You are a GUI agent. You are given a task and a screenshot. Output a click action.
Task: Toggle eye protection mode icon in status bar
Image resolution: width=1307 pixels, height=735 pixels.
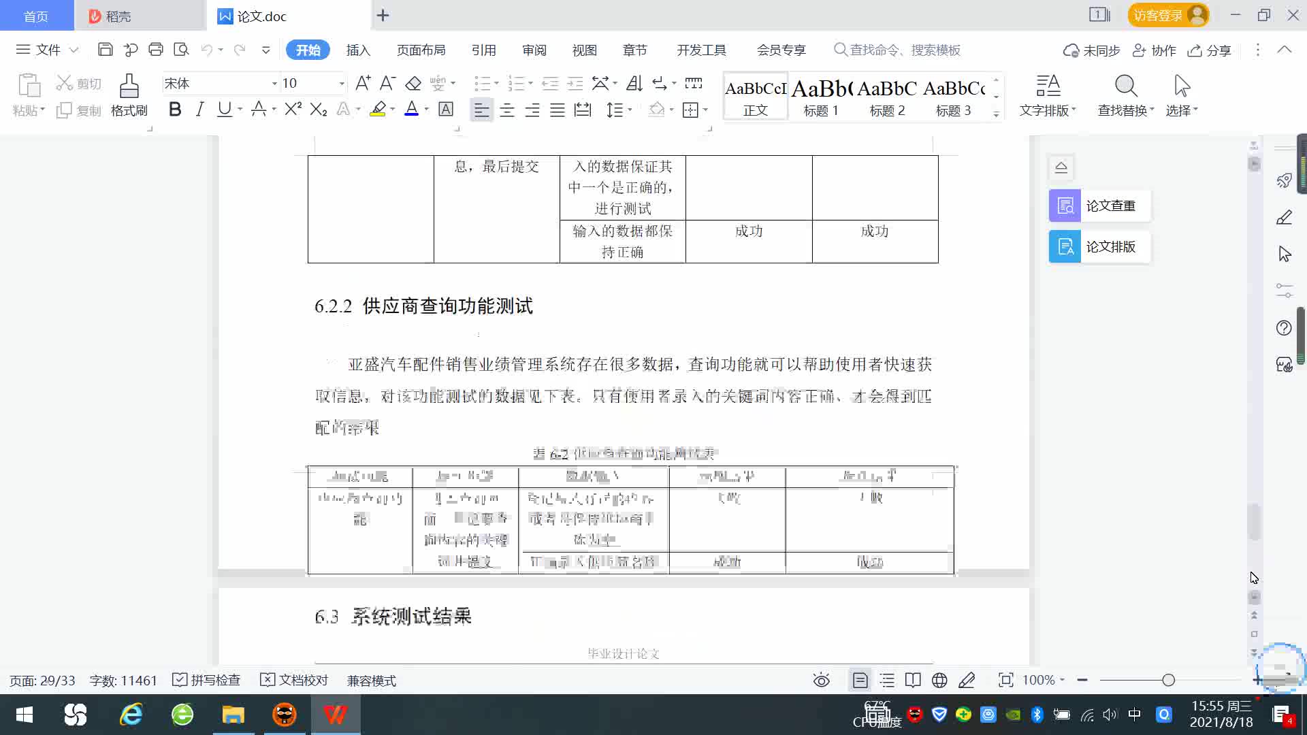[822, 680]
